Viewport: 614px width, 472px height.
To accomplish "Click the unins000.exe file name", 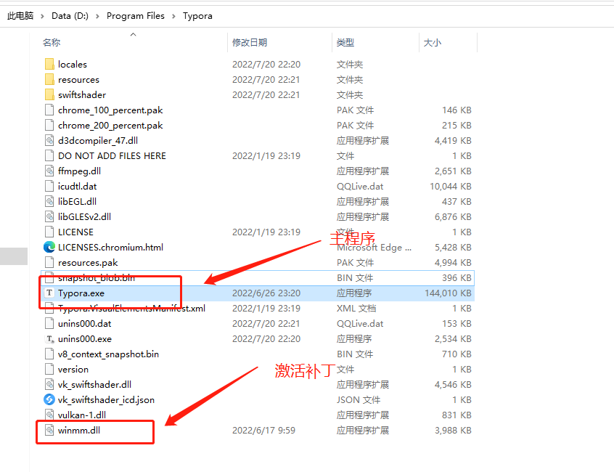I will (x=85, y=339).
